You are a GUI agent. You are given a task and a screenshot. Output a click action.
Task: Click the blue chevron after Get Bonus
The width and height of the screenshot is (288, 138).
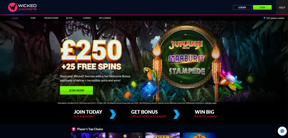177,114
